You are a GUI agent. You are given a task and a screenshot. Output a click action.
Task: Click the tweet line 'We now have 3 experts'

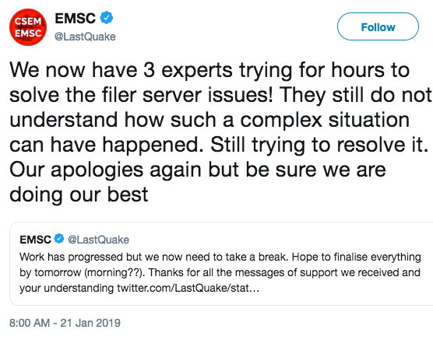point(209,70)
